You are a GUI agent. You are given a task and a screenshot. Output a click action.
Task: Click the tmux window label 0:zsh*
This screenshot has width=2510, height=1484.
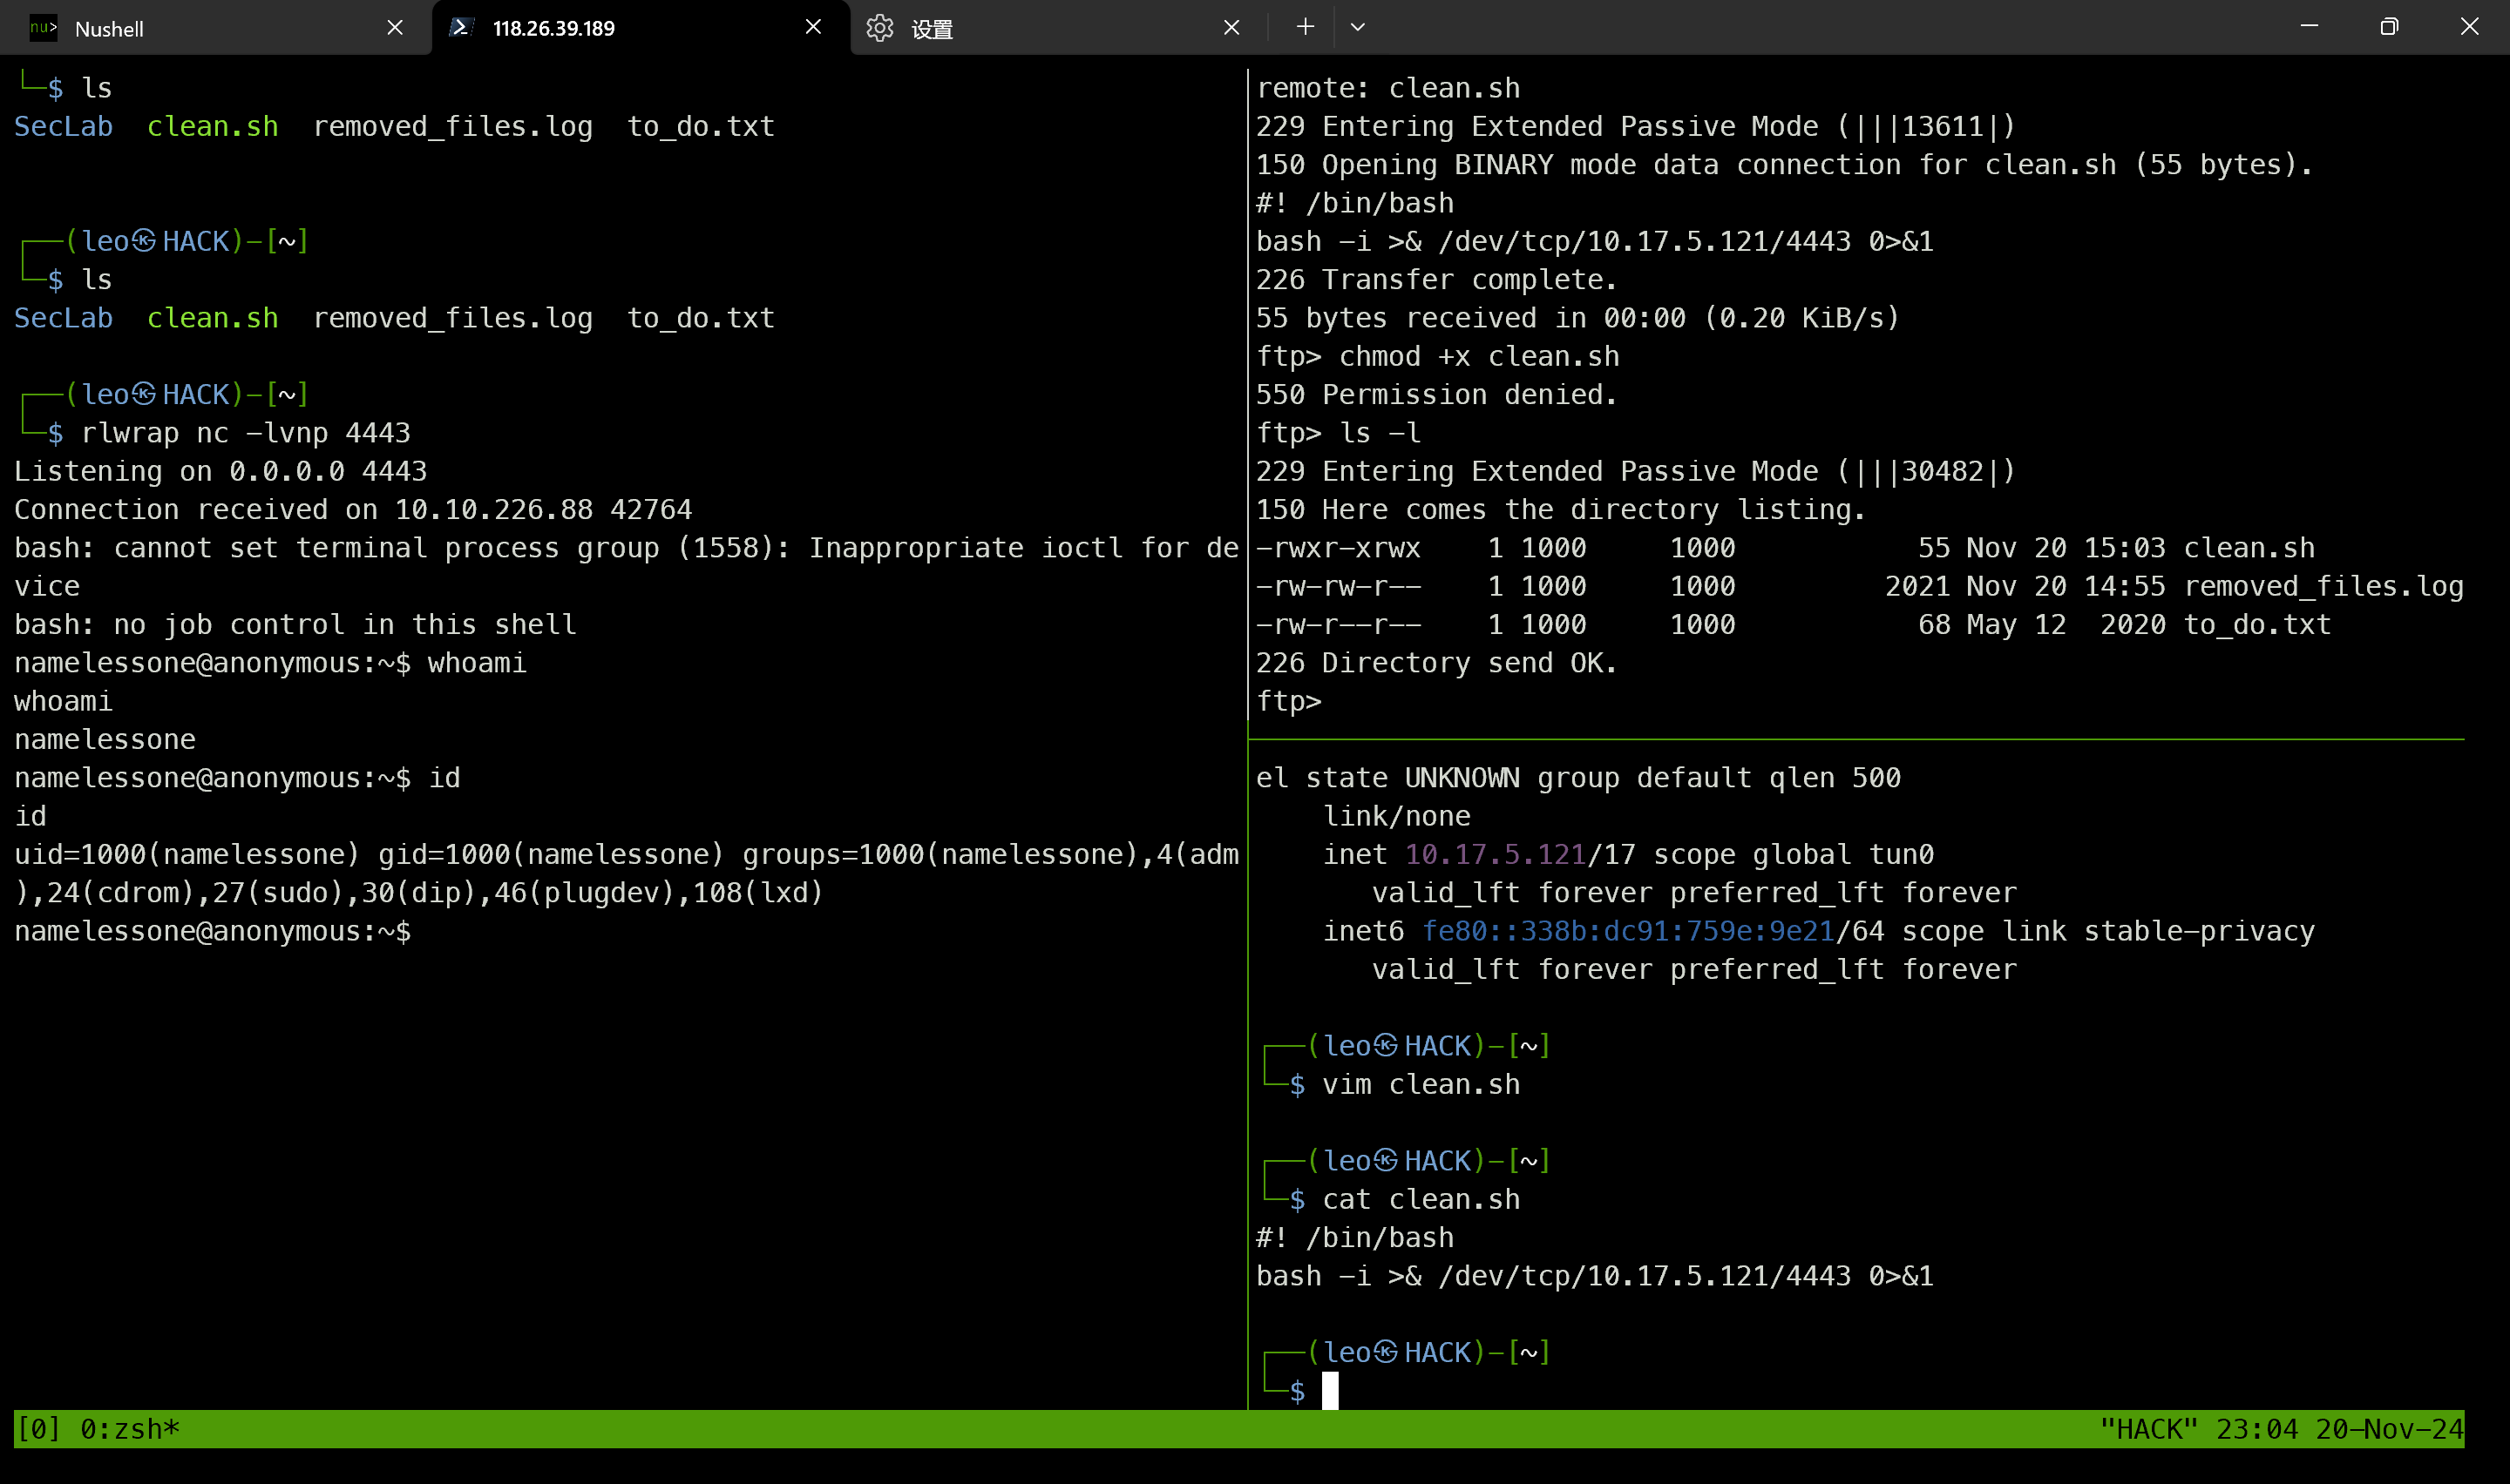coord(130,1429)
